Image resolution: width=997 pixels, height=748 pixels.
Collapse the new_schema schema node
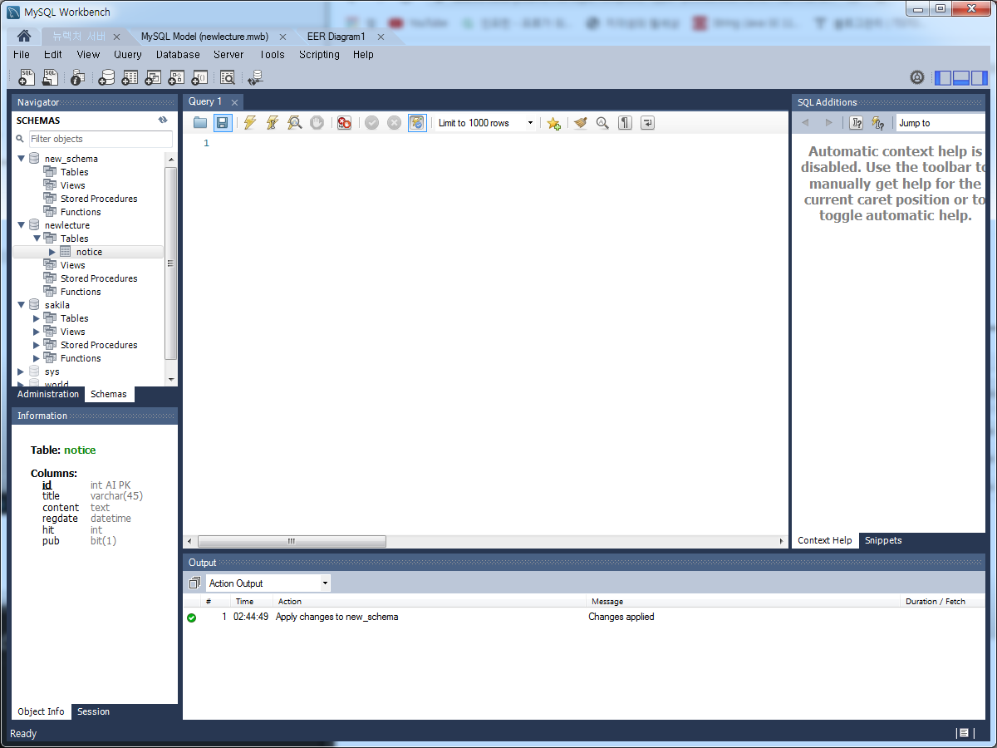point(22,158)
